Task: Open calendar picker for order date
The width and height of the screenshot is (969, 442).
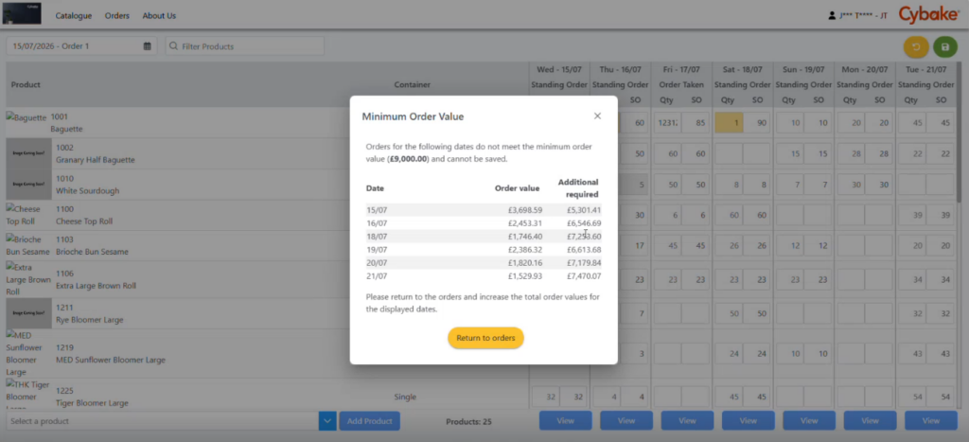Action: pos(147,46)
